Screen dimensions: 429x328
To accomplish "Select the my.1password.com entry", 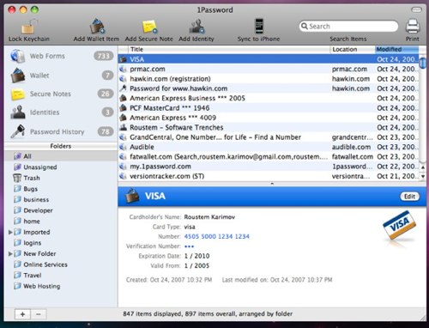I will click(x=269, y=167).
